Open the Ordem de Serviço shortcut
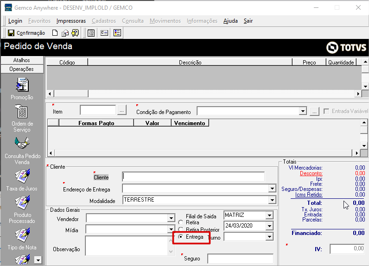This screenshot has height=266, width=369. [22, 112]
